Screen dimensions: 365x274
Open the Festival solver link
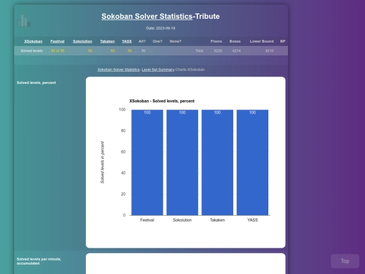click(57, 41)
